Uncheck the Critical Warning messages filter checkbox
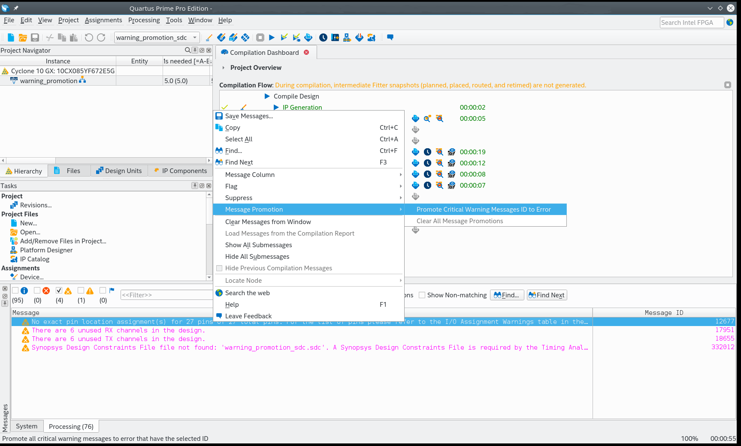Screen dimensions: 741x446 59,290
